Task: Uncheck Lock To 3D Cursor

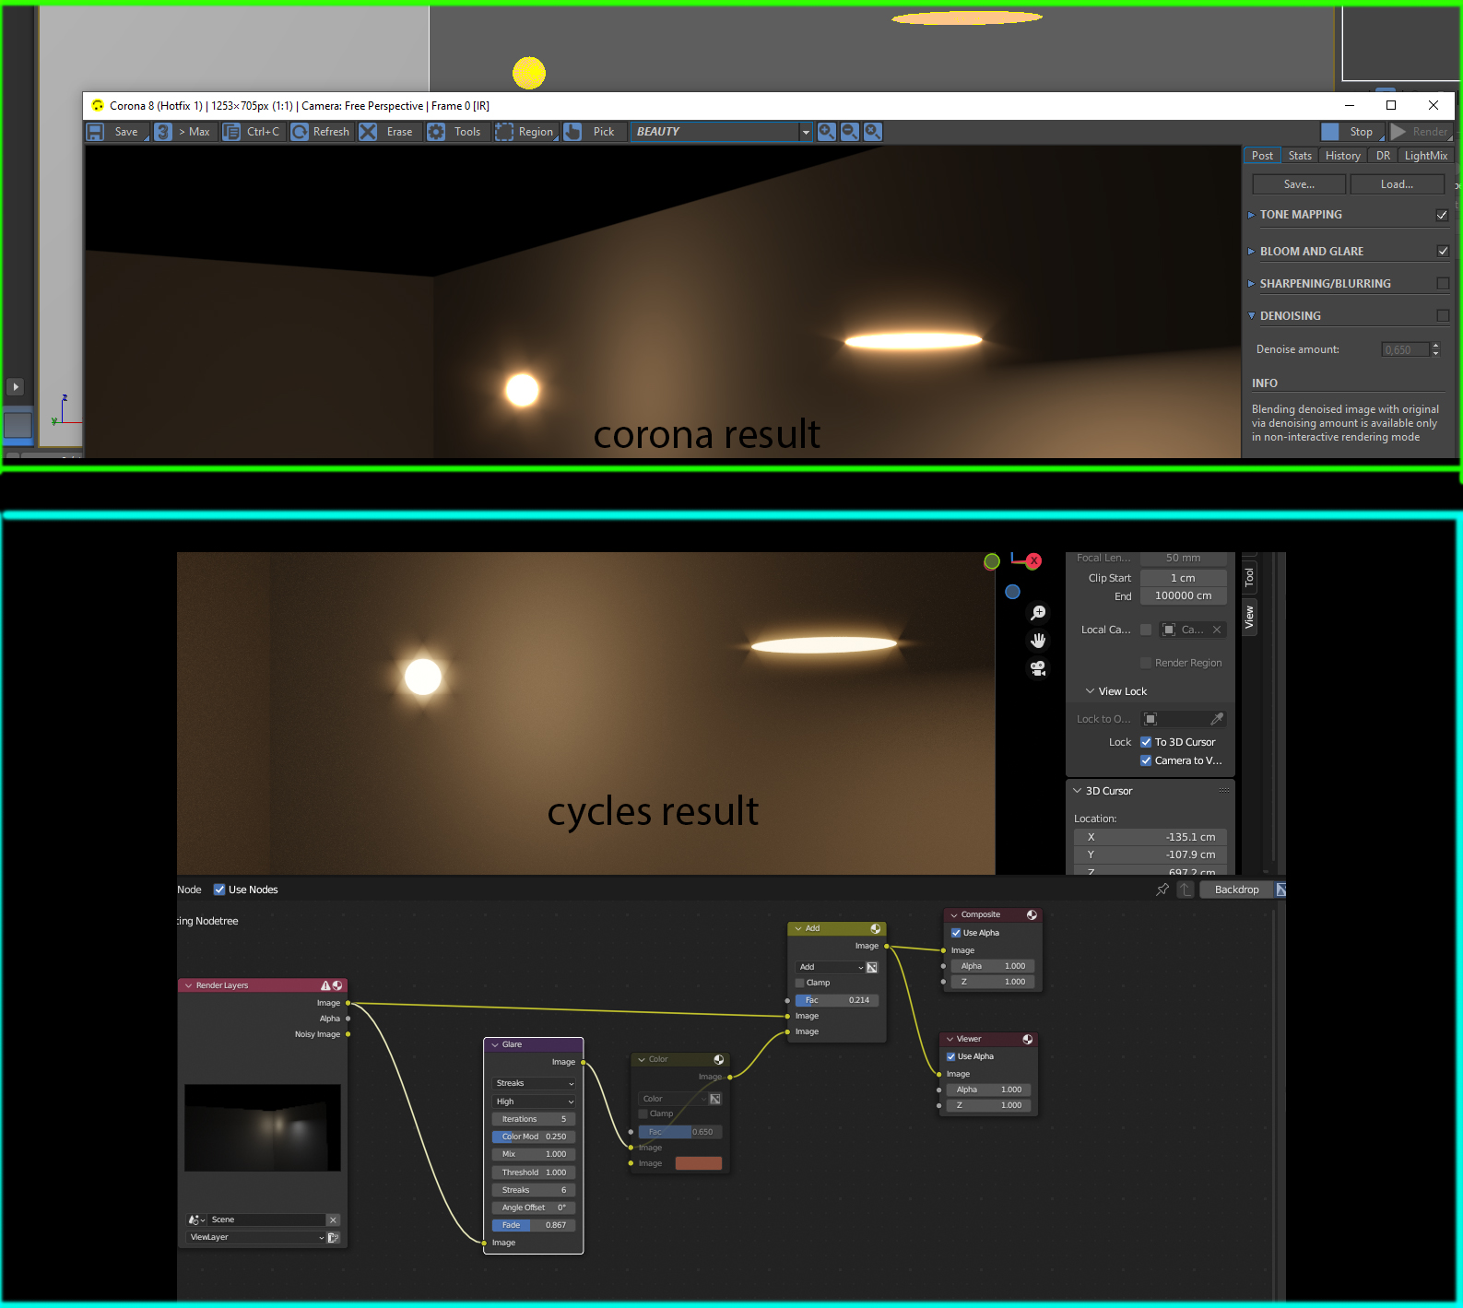Action: (x=1146, y=742)
